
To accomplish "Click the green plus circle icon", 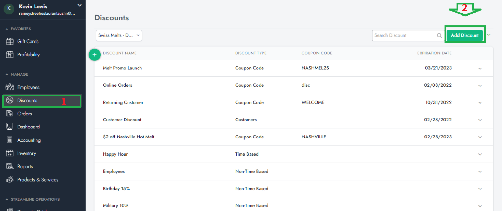I will pyautogui.click(x=95, y=55).
